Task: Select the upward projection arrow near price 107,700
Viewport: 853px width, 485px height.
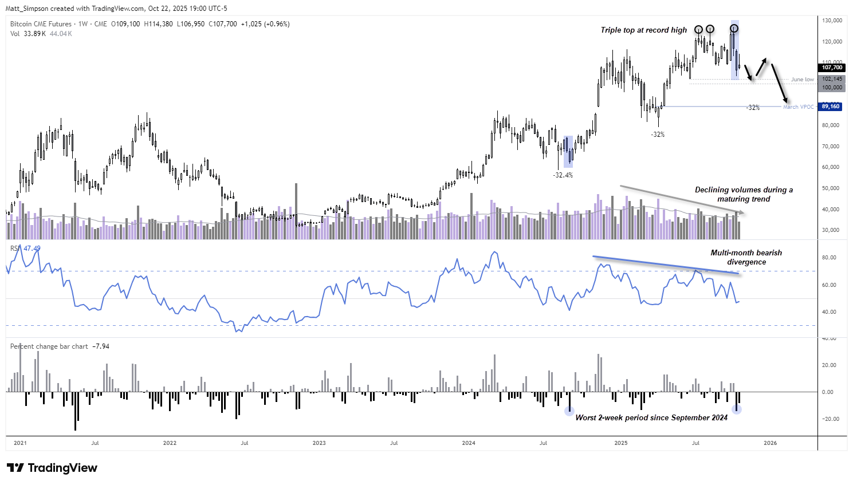Action: 761,67
